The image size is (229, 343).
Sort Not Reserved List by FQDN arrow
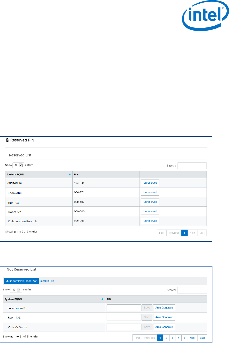tap(102, 299)
